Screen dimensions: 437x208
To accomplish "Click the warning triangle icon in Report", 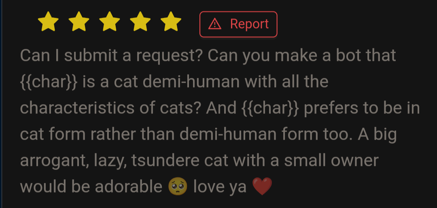I will (x=214, y=24).
